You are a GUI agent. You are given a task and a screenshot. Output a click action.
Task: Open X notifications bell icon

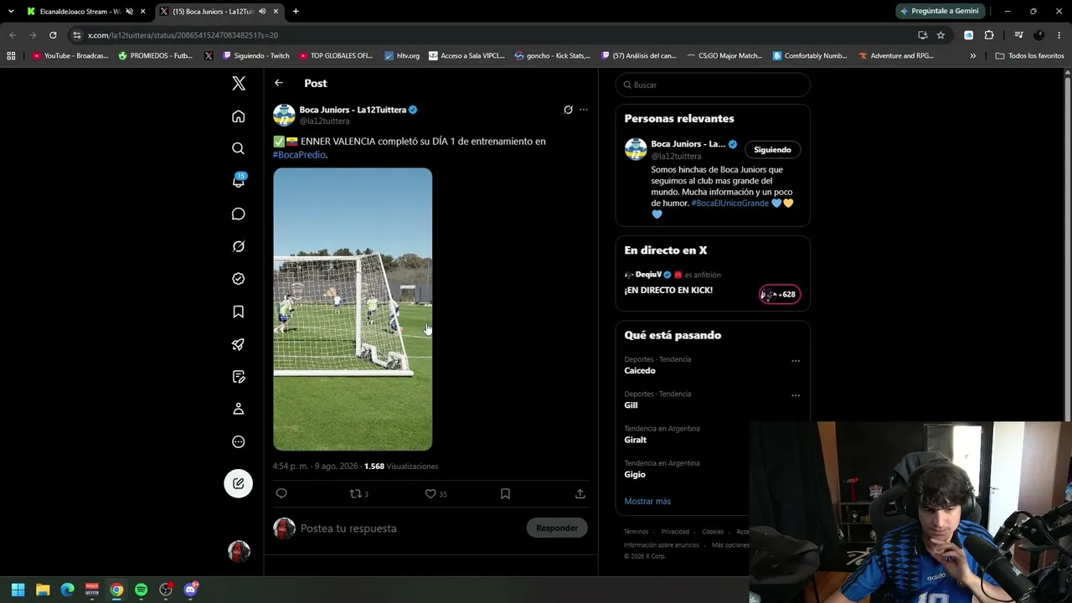coord(239,181)
